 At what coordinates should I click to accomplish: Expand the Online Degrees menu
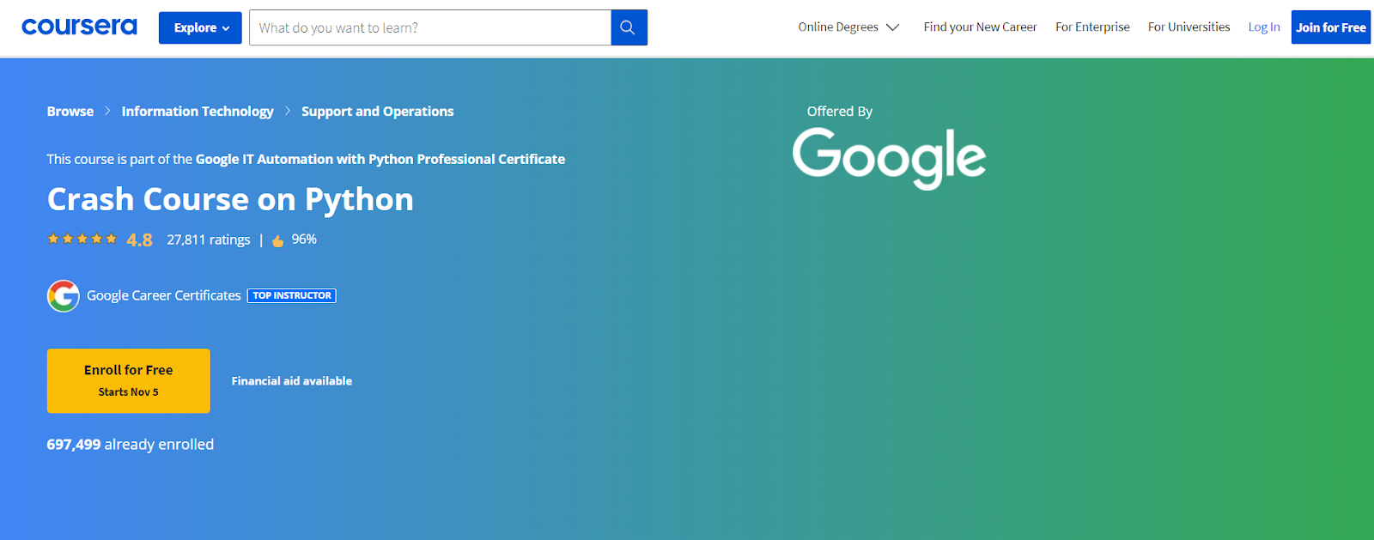848,27
